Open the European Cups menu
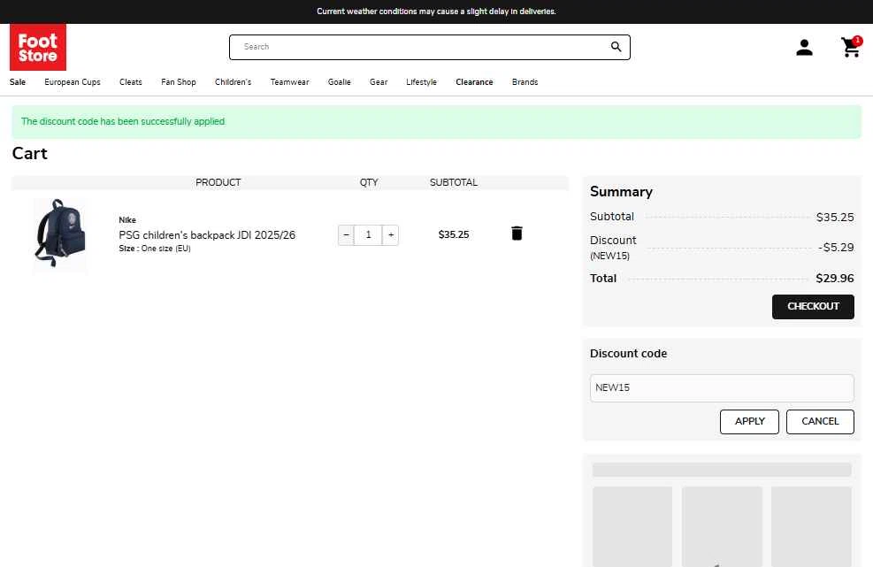Image resolution: width=873 pixels, height=567 pixels. click(x=73, y=82)
